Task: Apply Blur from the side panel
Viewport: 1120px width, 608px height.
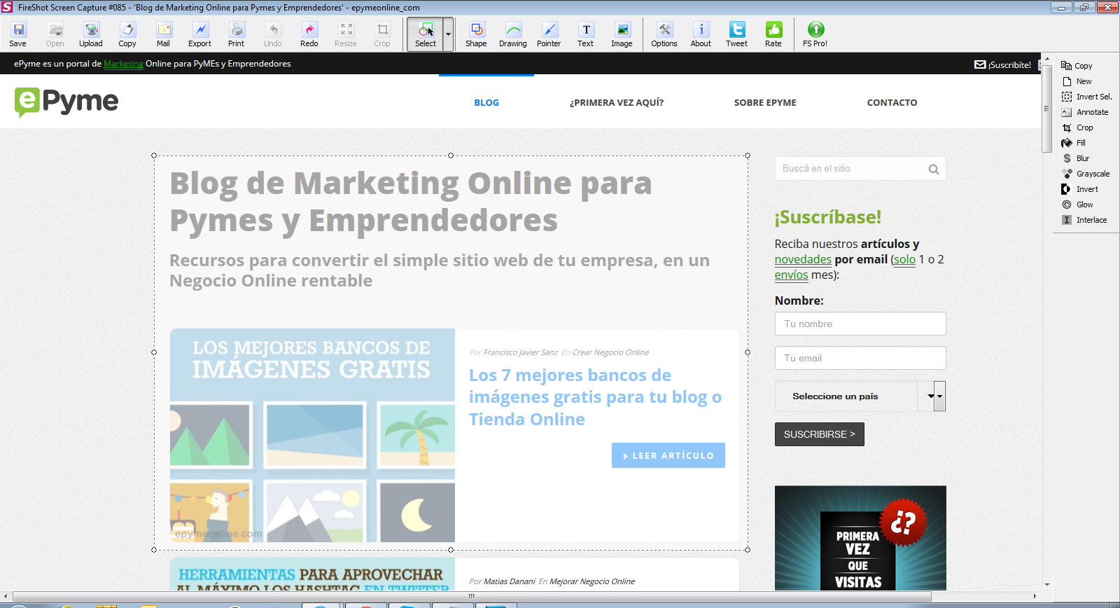Action: pos(1082,158)
